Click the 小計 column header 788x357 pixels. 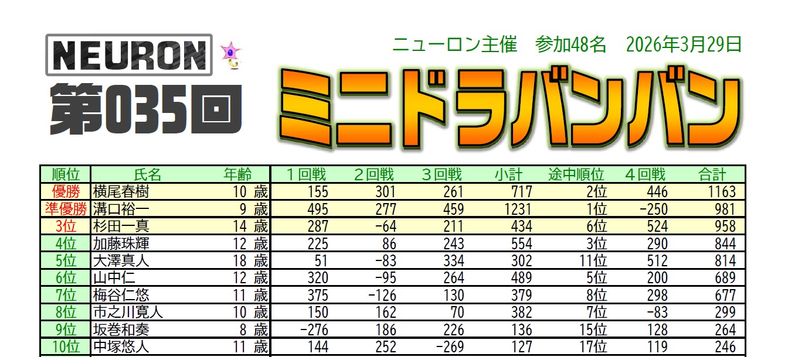508,174
